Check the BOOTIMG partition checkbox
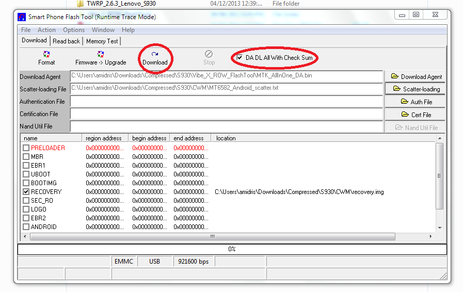This screenshot has height=292, width=463. [x=26, y=183]
